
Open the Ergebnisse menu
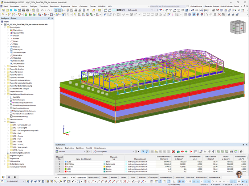tap(65, 6)
